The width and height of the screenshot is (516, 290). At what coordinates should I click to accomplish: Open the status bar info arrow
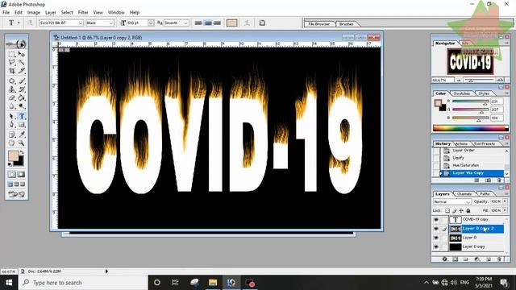pos(106,271)
